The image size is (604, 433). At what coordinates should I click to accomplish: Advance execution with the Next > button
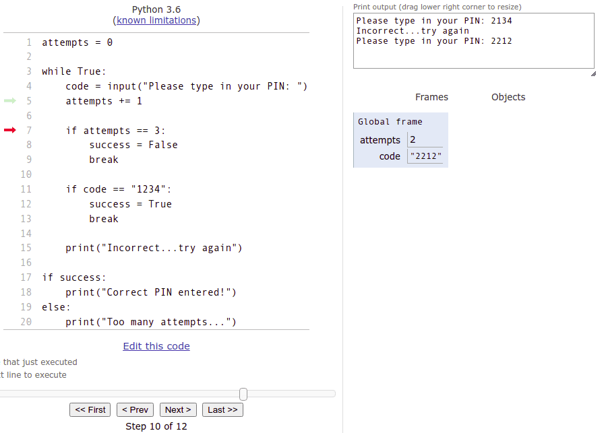(x=178, y=409)
